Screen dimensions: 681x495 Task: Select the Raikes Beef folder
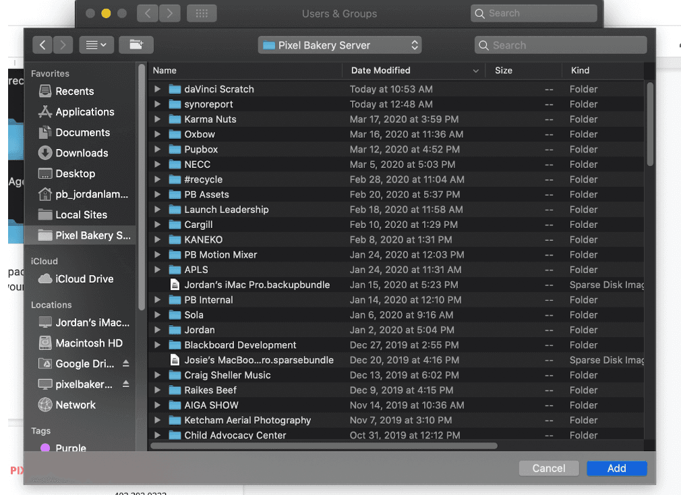tap(395, 390)
